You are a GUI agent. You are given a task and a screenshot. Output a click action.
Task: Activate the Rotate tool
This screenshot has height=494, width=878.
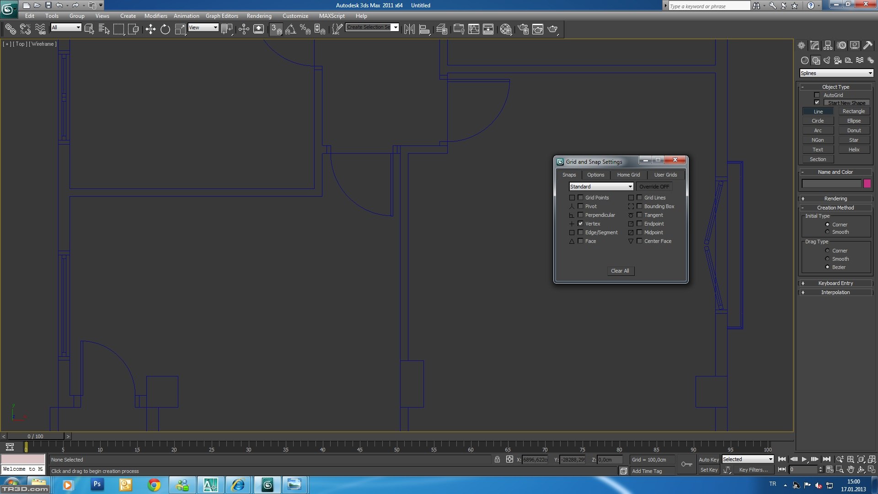[165, 29]
